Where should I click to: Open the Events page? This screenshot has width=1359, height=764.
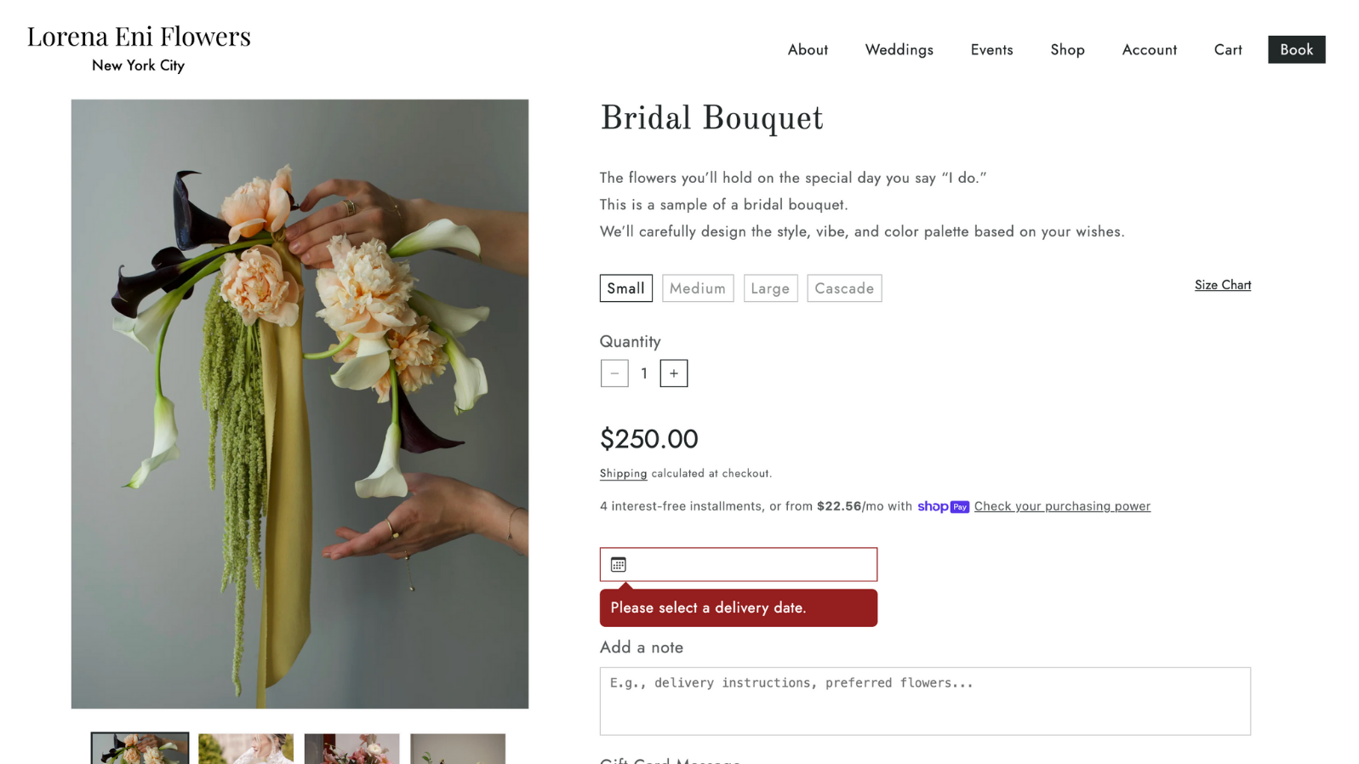[x=991, y=49]
